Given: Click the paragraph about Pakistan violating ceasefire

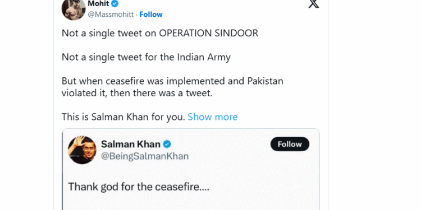Looking at the screenshot, I should 172,87.
